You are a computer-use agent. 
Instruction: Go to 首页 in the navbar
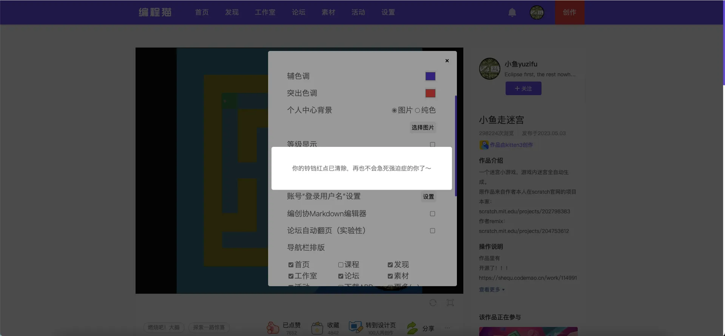[202, 12]
